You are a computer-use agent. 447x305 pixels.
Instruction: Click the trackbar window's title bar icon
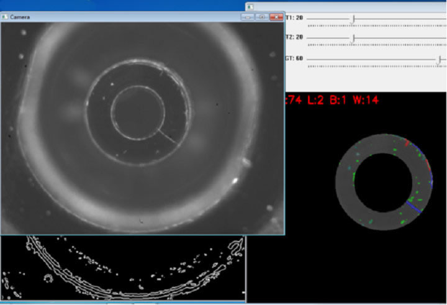click(250, 6)
